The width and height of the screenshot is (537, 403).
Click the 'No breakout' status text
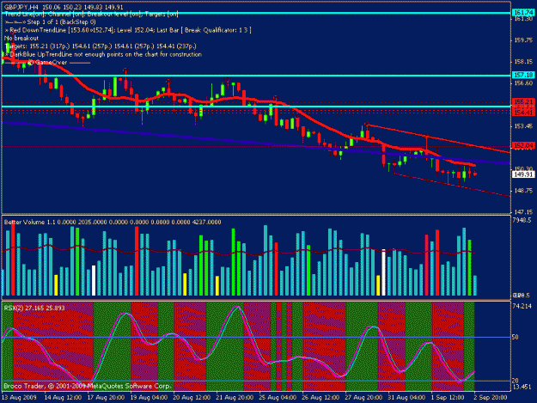[21, 38]
